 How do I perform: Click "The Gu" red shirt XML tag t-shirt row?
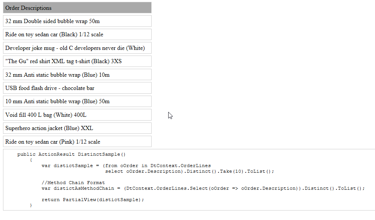77,61
